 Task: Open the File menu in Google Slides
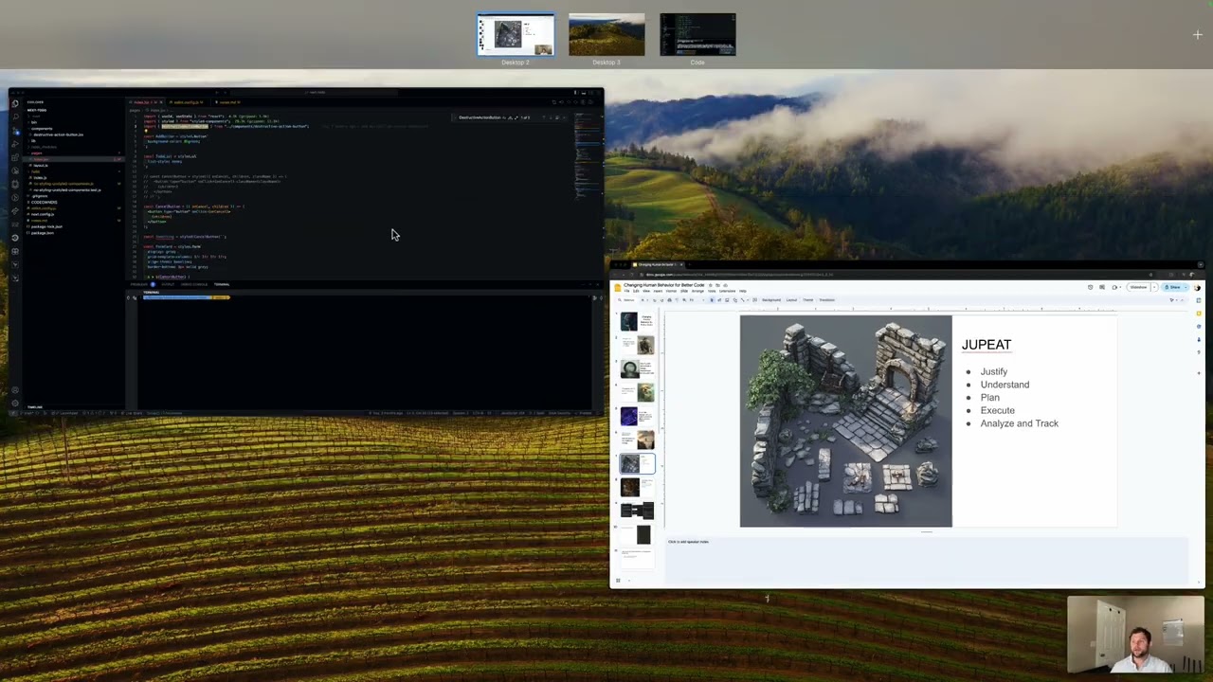[626, 291]
